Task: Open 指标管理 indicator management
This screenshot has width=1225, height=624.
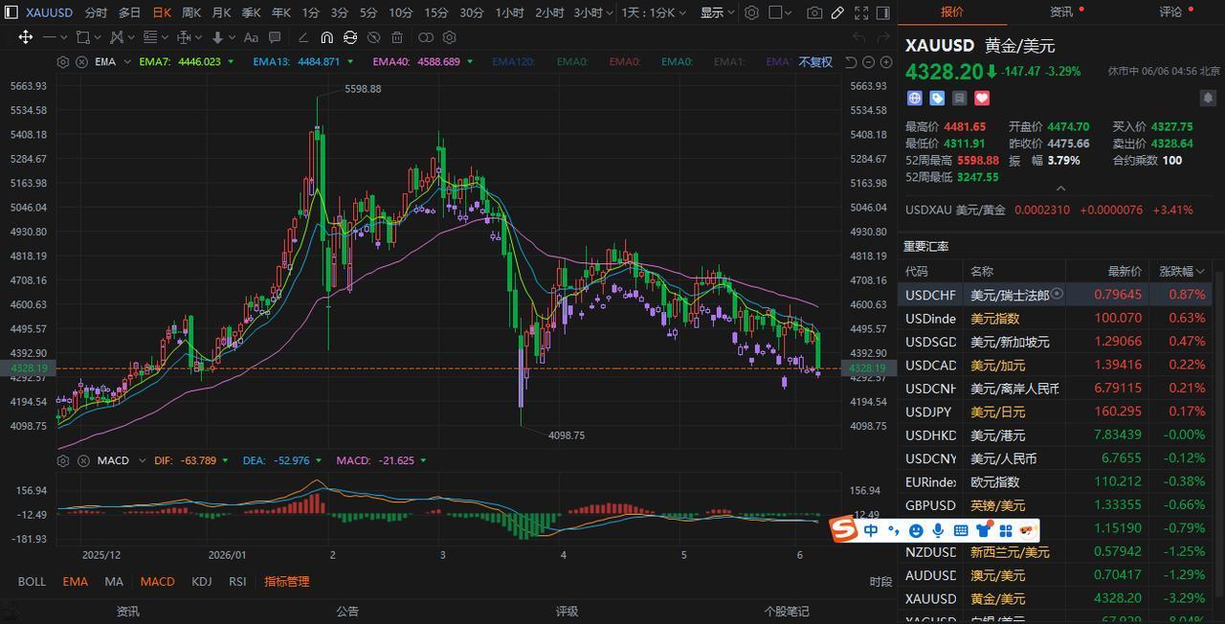Action: [287, 581]
